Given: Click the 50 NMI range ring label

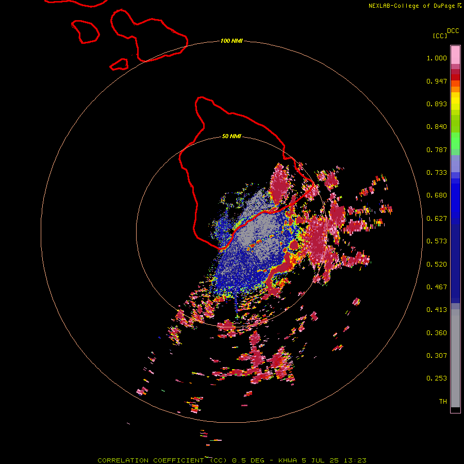Looking at the screenshot, I should click(x=231, y=136).
